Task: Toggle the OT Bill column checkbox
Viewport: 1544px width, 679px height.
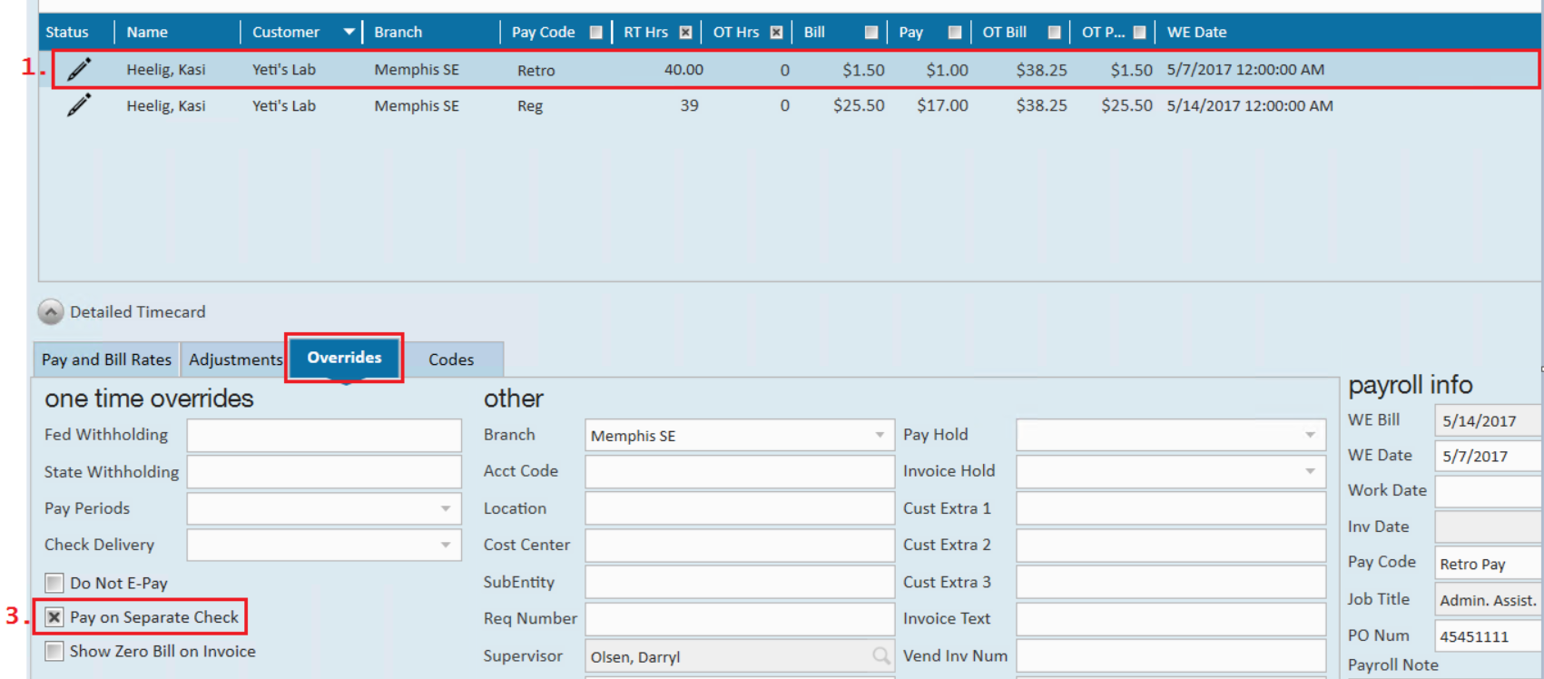Action: click(1054, 32)
